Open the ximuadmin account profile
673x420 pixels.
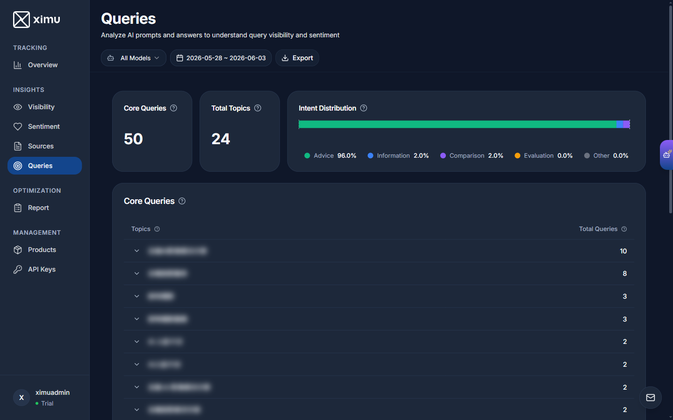(x=44, y=398)
